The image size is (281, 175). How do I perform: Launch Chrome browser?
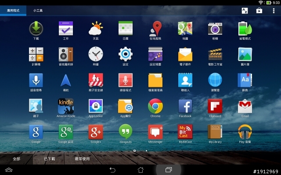(x=155, y=106)
